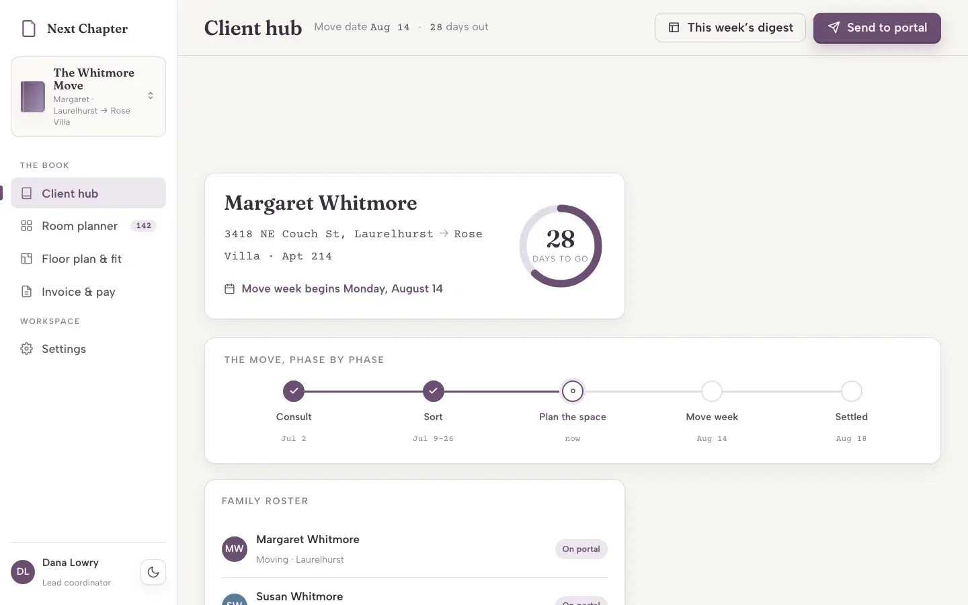This screenshot has width=968, height=605.
Task: Click the Settings gear icon
Action: (x=27, y=349)
